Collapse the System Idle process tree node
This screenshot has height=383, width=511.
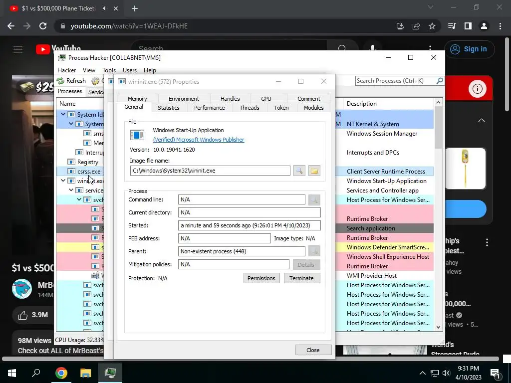[63, 114]
